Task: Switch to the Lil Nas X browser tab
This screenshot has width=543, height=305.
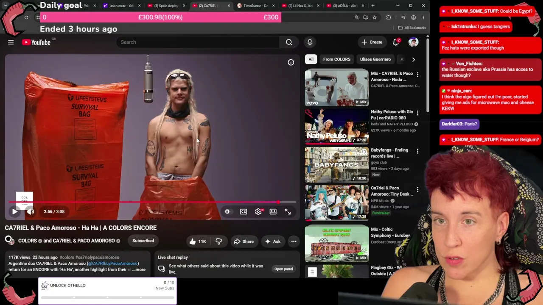Action: pos(300,6)
